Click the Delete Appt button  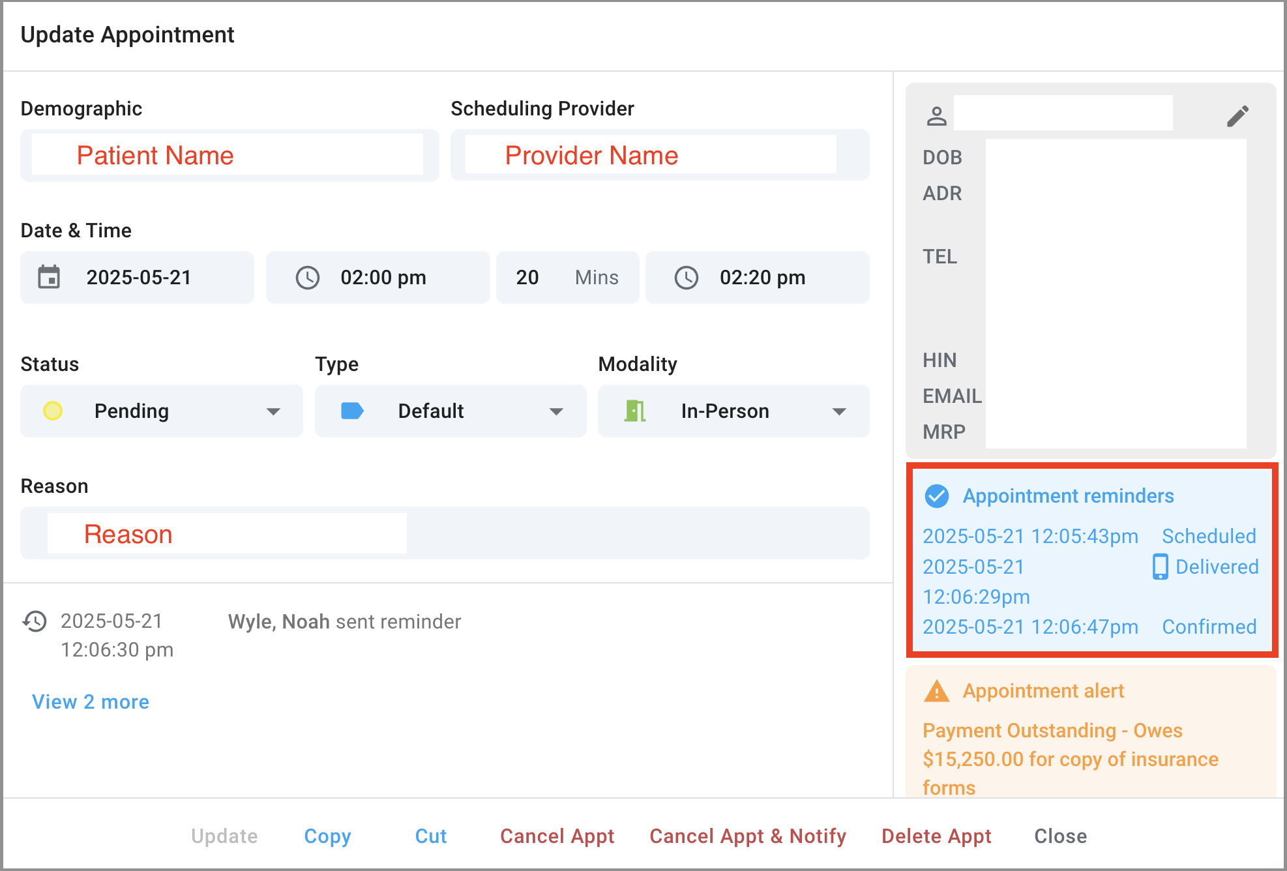point(936,836)
